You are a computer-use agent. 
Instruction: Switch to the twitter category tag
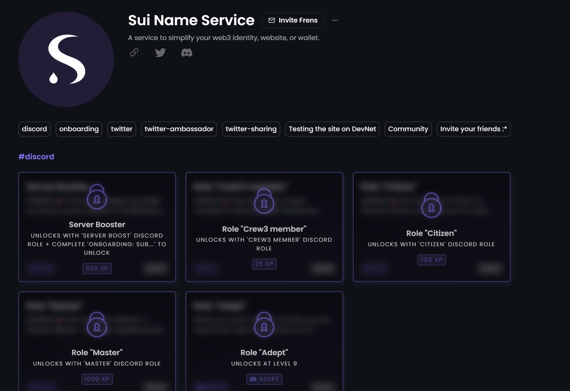pos(122,129)
